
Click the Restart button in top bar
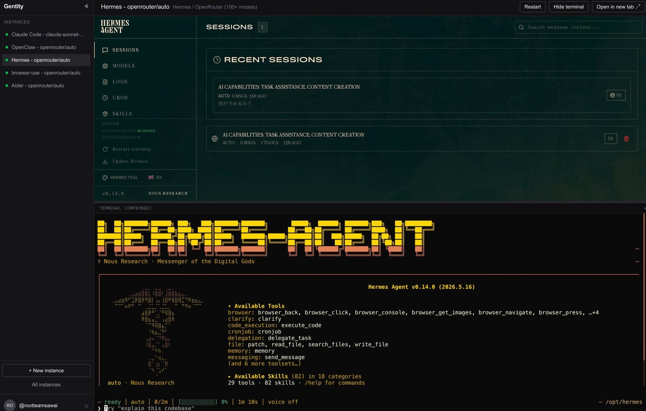coord(533,7)
